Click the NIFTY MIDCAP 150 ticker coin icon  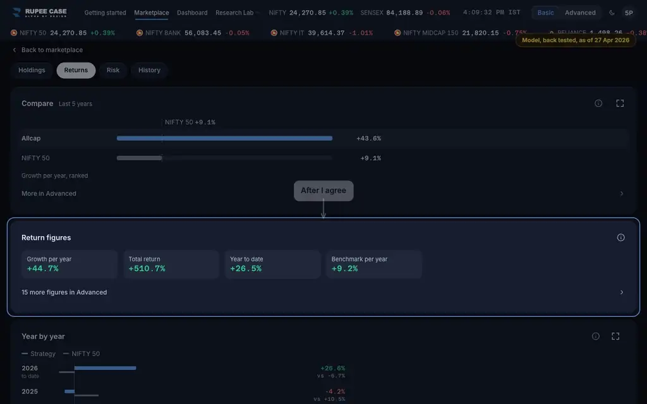point(397,33)
